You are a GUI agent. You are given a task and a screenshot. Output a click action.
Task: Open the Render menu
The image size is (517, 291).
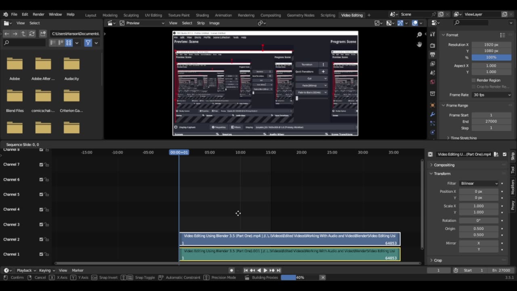pos(38,15)
